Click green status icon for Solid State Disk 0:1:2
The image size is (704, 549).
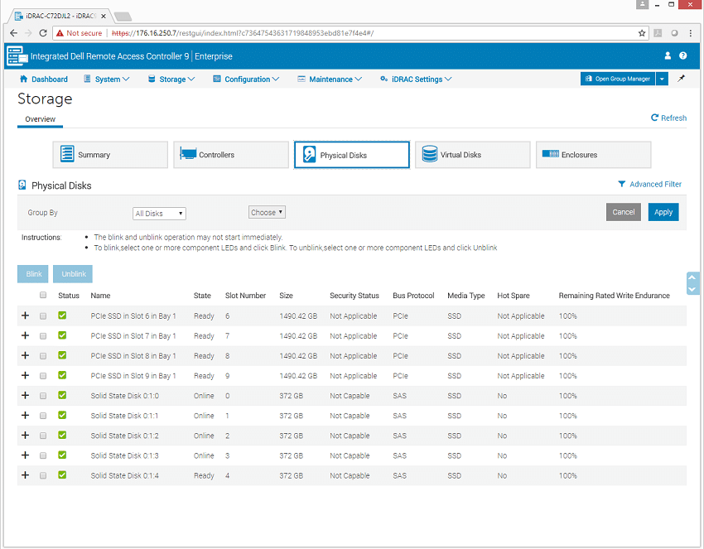pyautogui.click(x=62, y=435)
